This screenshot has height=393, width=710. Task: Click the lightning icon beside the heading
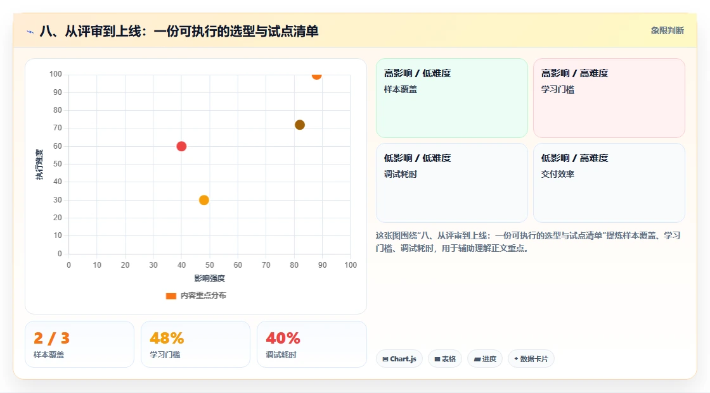[x=30, y=32]
